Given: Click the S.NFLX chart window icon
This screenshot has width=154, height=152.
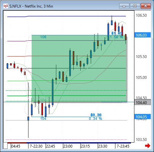Looking at the screenshot, I should point(6,6).
